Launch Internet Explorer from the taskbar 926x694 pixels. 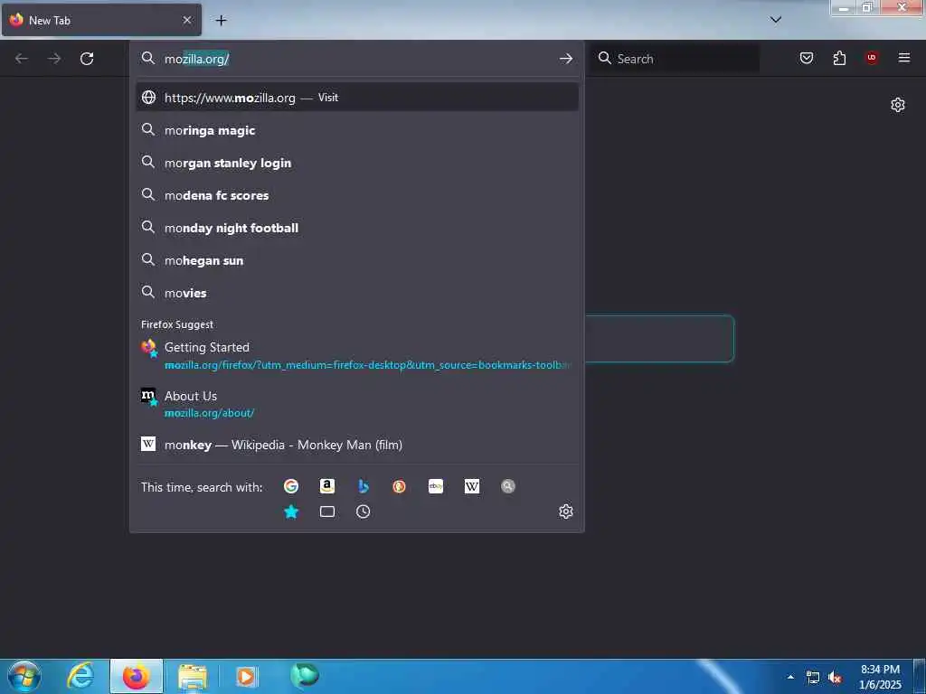pos(80,676)
